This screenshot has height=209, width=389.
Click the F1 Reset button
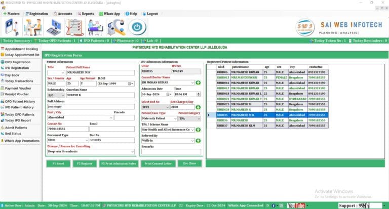[x=58, y=163]
